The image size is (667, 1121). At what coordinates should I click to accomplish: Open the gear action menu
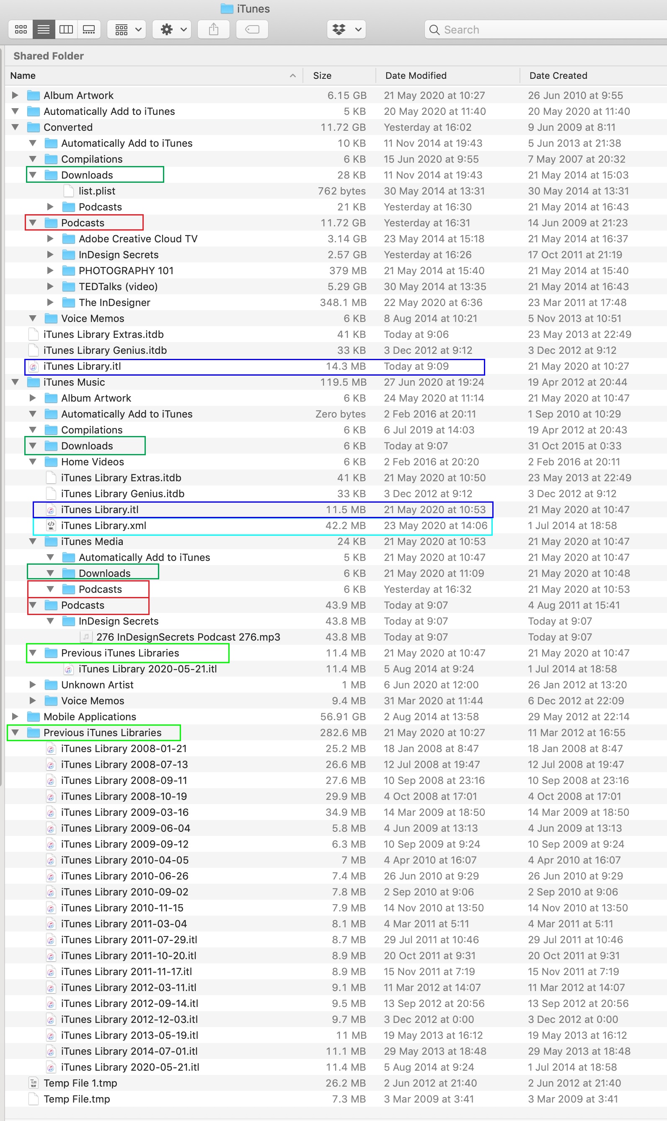[x=172, y=30]
